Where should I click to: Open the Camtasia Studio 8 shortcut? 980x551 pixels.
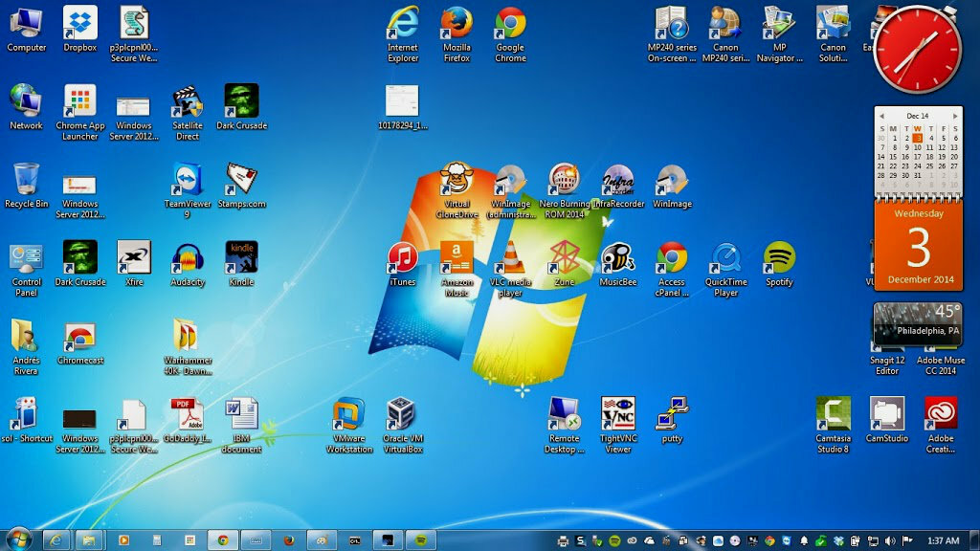834,425
